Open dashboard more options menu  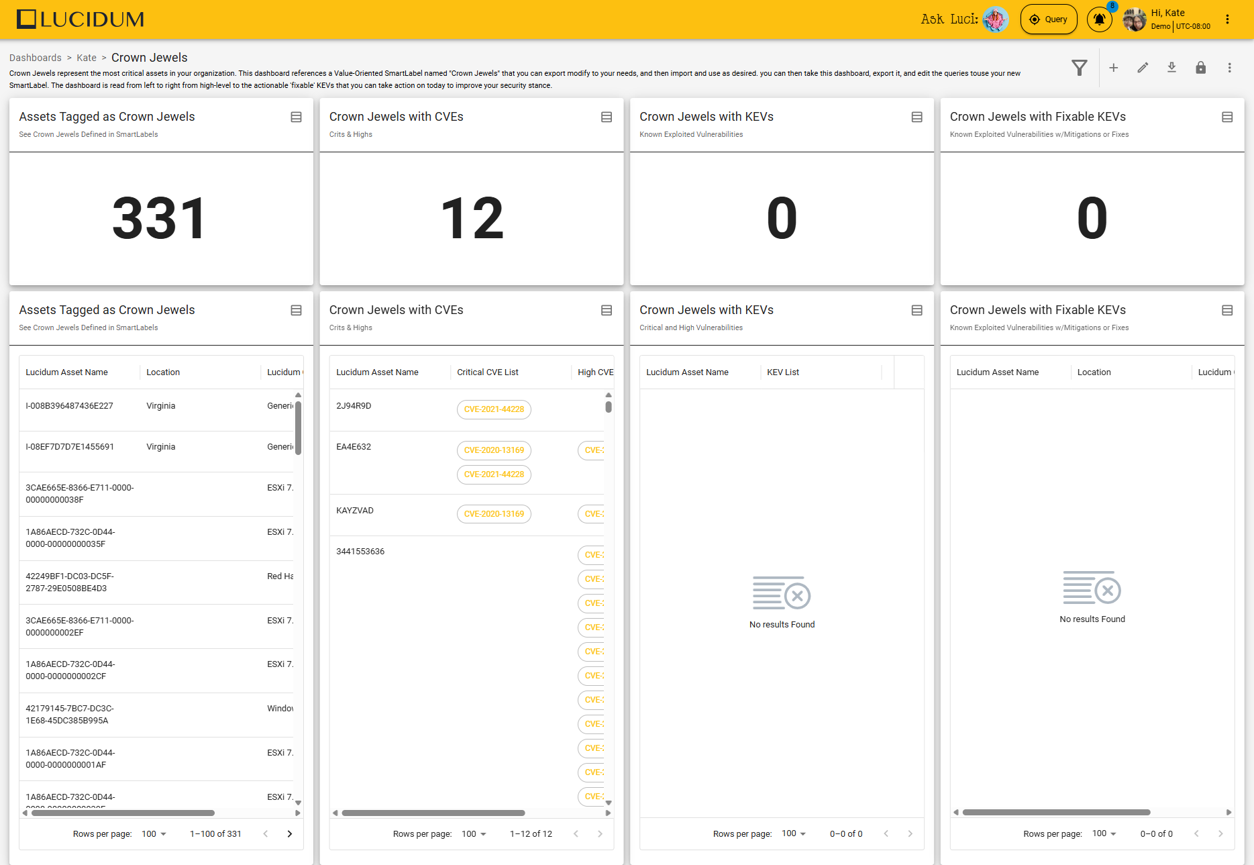1229,68
